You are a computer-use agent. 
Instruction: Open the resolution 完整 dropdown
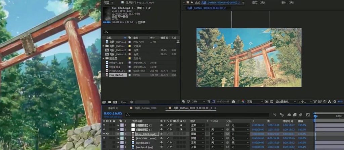click(255, 102)
